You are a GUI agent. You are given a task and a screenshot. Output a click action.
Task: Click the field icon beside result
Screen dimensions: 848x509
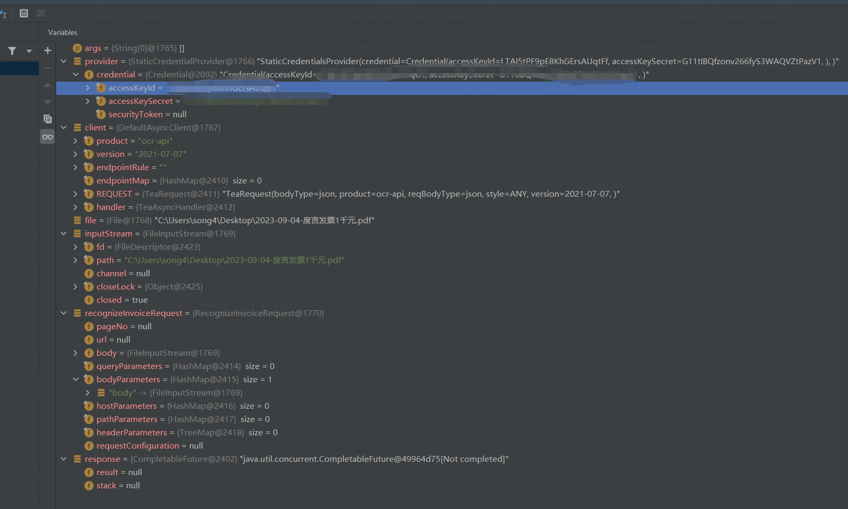89,472
